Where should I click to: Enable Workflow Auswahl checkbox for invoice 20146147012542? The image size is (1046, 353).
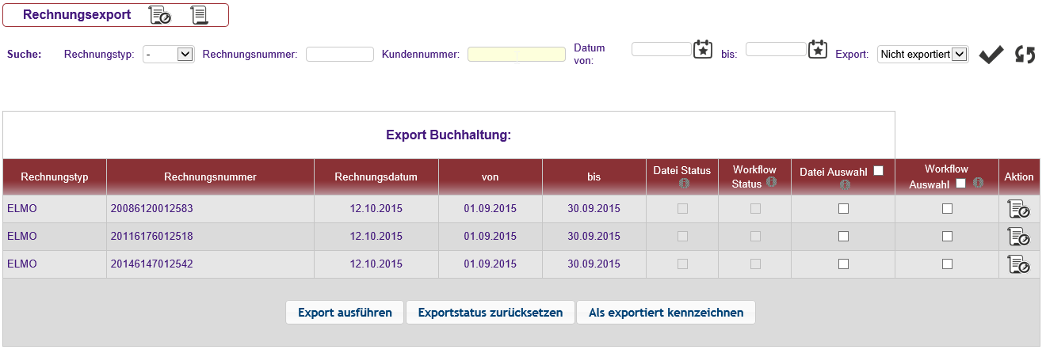click(947, 264)
